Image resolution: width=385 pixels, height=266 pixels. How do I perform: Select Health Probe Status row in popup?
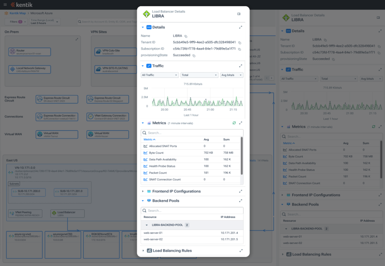click(x=191, y=166)
